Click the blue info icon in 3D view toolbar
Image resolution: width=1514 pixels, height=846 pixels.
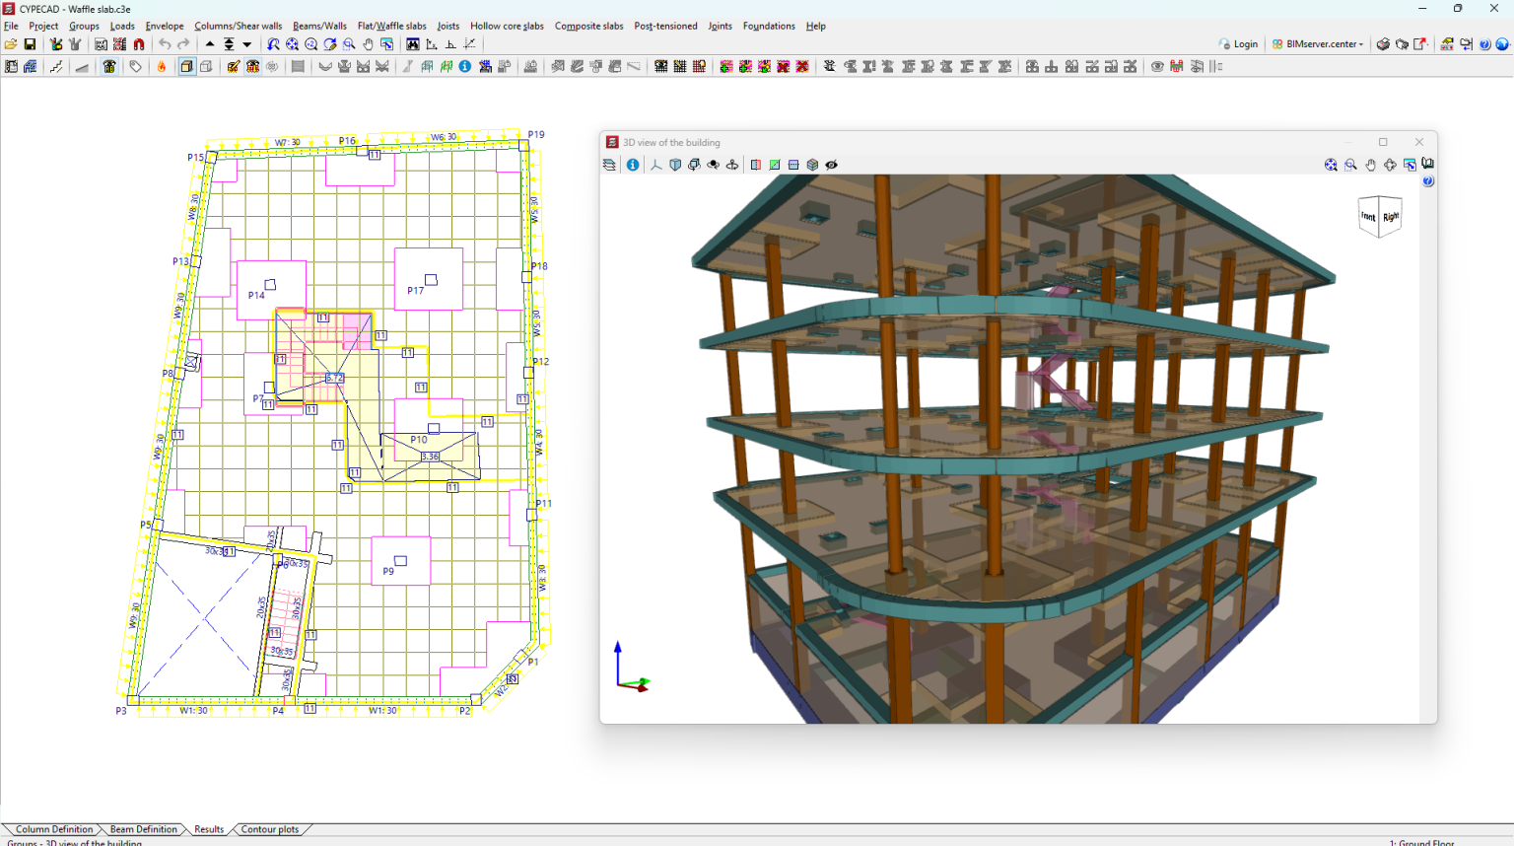(x=633, y=165)
